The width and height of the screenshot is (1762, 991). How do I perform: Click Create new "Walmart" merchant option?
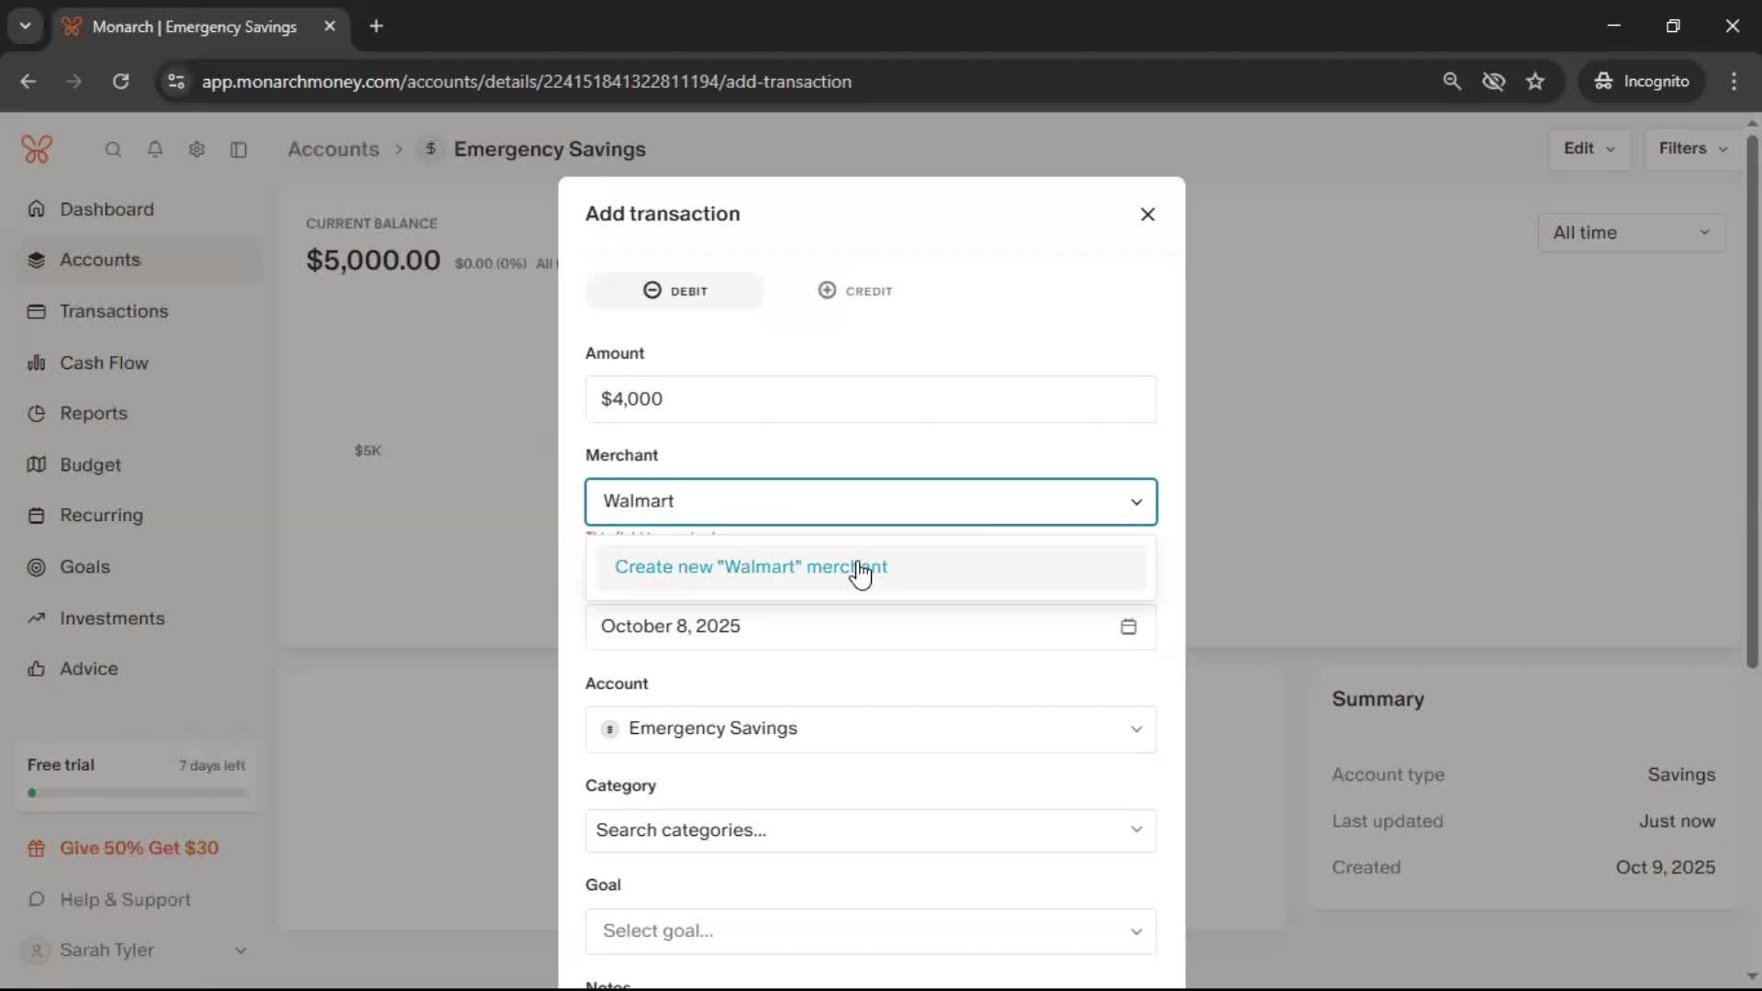[x=751, y=567]
